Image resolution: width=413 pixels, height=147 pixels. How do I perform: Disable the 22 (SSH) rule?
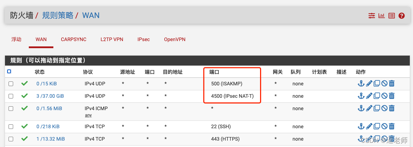(384, 126)
